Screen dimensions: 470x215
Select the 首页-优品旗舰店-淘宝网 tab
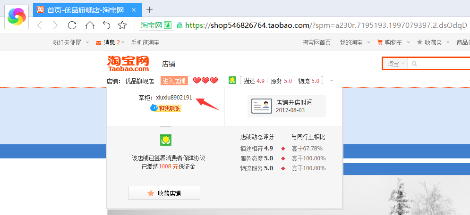[x=87, y=10]
